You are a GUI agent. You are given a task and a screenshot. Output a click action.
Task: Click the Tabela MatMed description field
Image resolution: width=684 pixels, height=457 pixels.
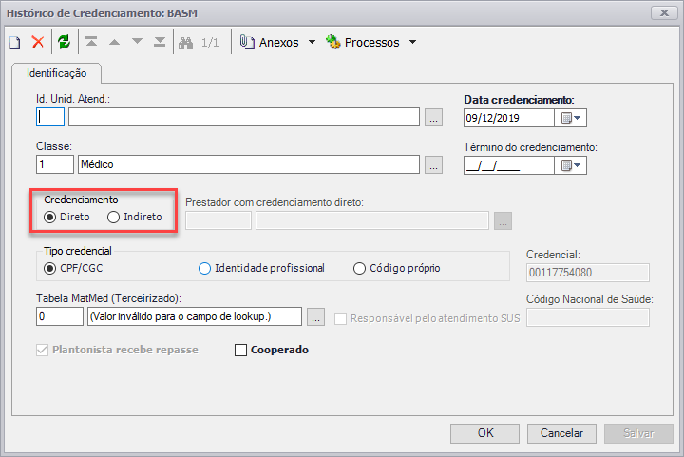coord(195,316)
